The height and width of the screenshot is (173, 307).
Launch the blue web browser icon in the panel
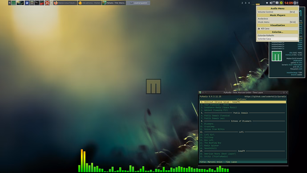(x=27, y=3)
